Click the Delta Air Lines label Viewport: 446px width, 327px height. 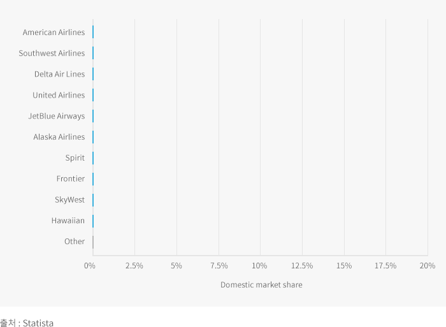pyautogui.click(x=59, y=75)
